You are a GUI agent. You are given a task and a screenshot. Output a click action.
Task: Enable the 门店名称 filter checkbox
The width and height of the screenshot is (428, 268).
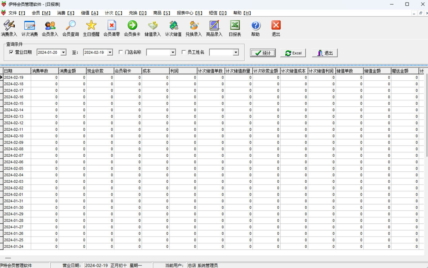point(121,52)
